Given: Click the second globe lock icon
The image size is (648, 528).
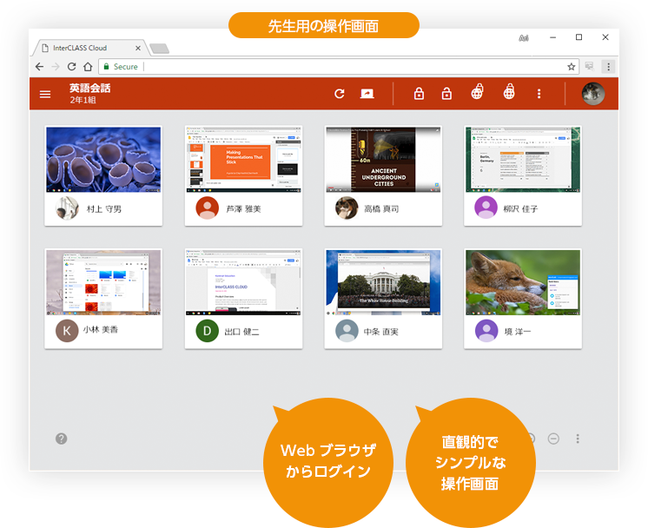Looking at the screenshot, I should click(508, 94).
